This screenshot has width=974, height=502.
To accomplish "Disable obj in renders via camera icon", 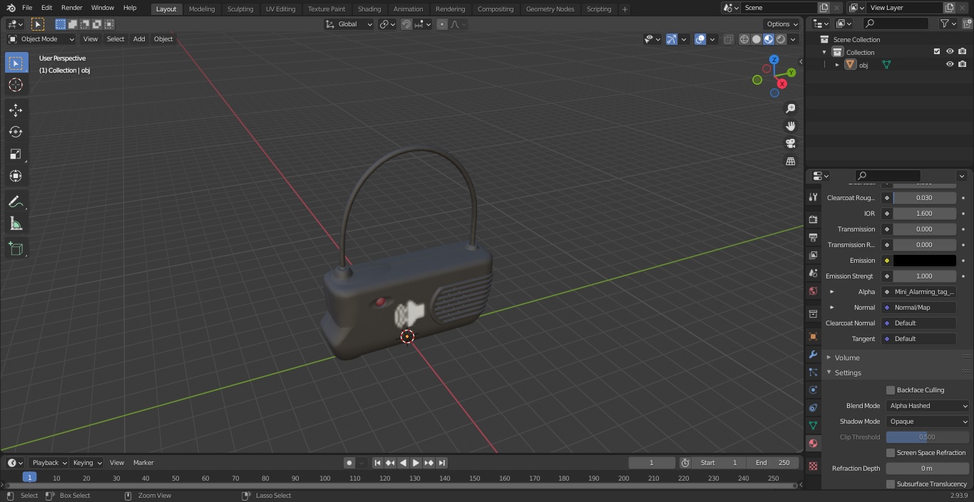I will click(963, 64).
